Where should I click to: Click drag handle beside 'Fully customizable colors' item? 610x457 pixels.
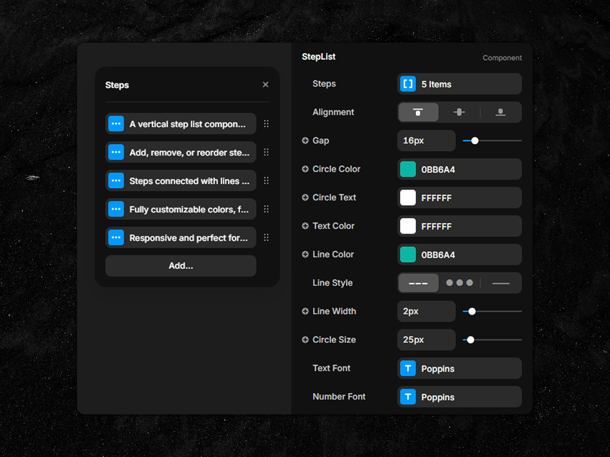coord(266,209)
